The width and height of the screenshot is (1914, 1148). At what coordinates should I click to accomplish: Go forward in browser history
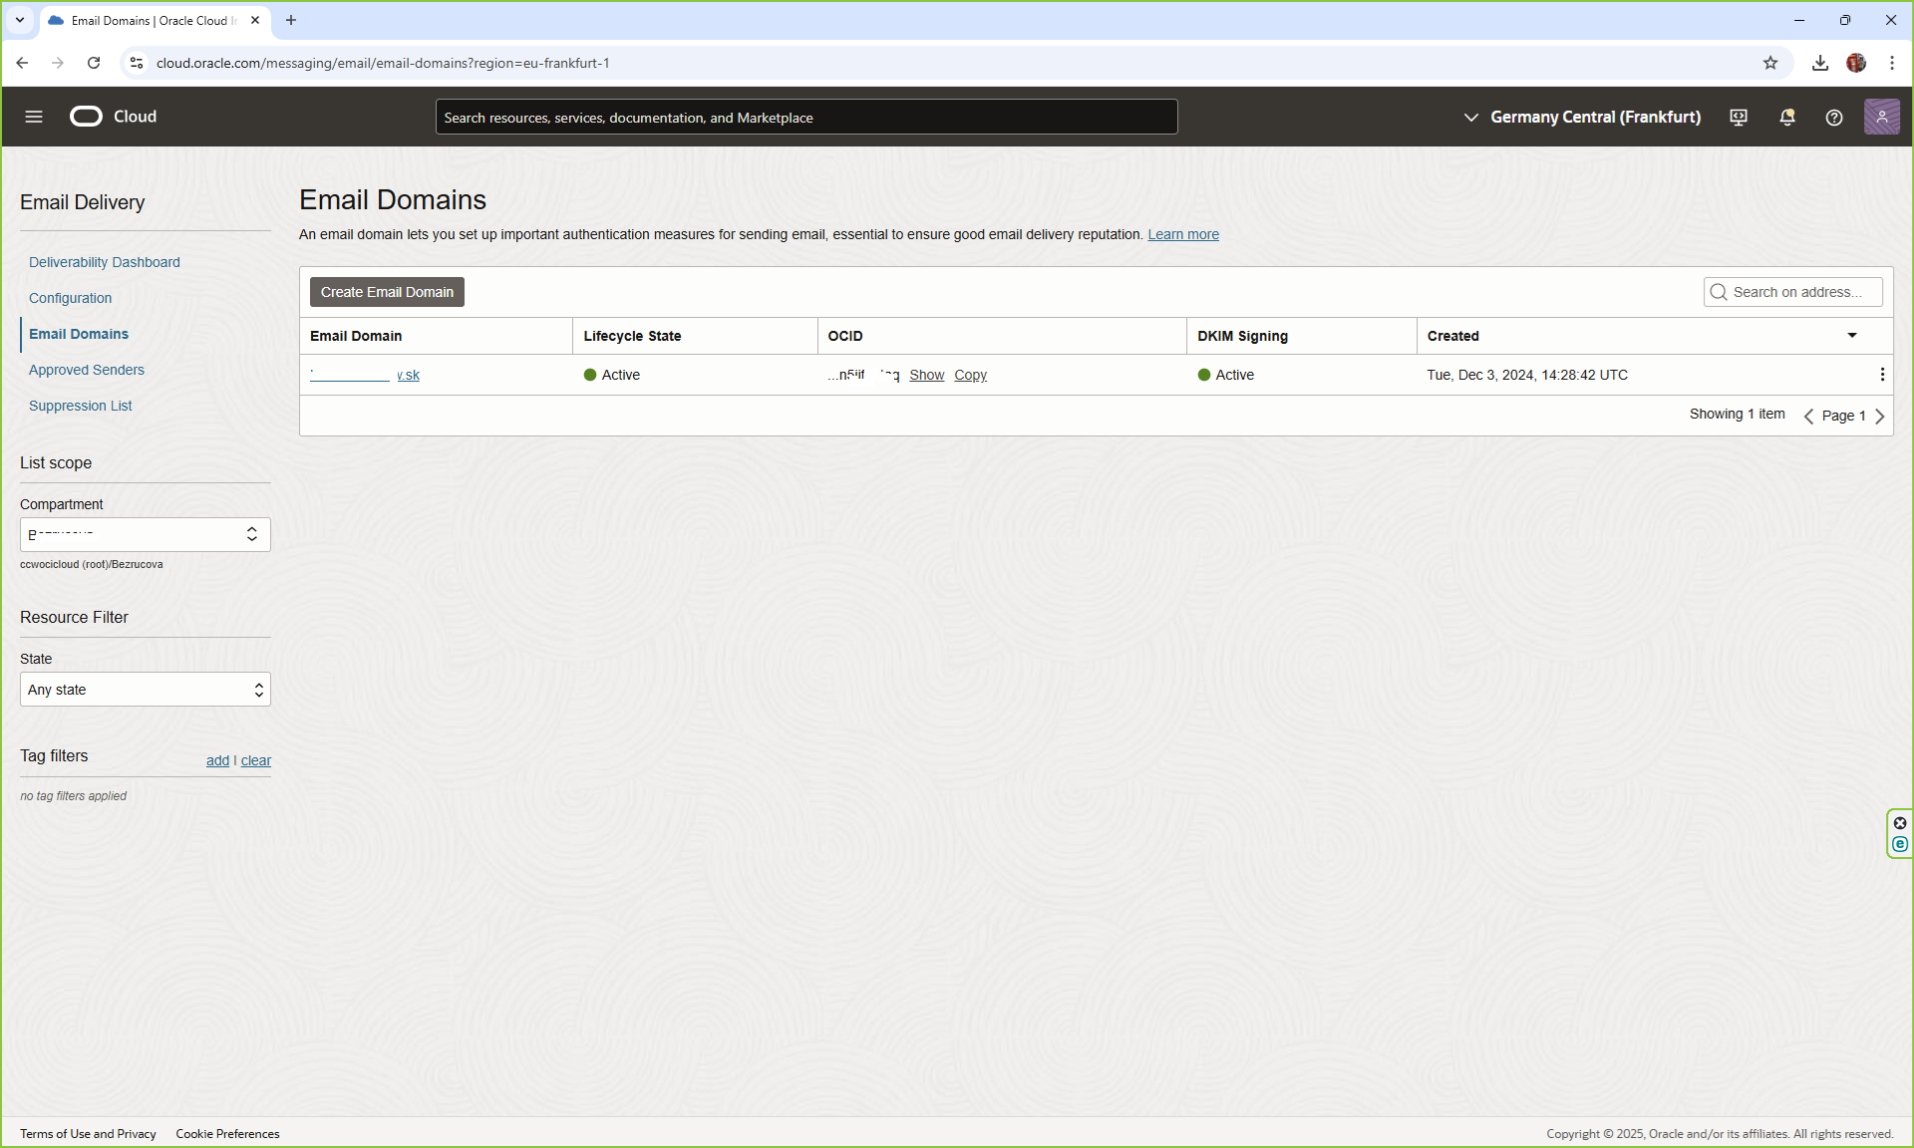coord(58,63)
